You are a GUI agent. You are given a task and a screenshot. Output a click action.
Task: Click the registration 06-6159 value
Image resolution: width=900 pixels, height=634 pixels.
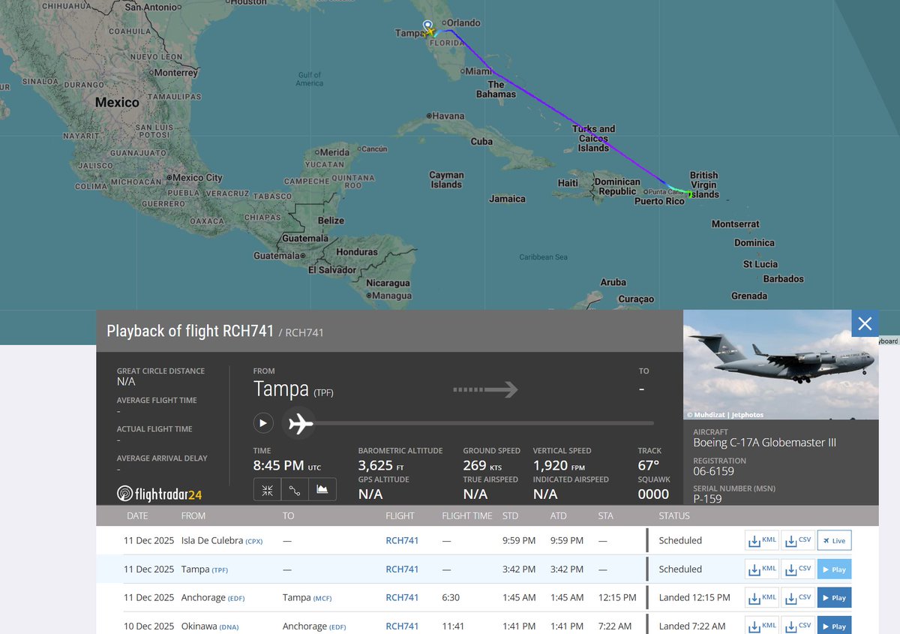point(713,471)
